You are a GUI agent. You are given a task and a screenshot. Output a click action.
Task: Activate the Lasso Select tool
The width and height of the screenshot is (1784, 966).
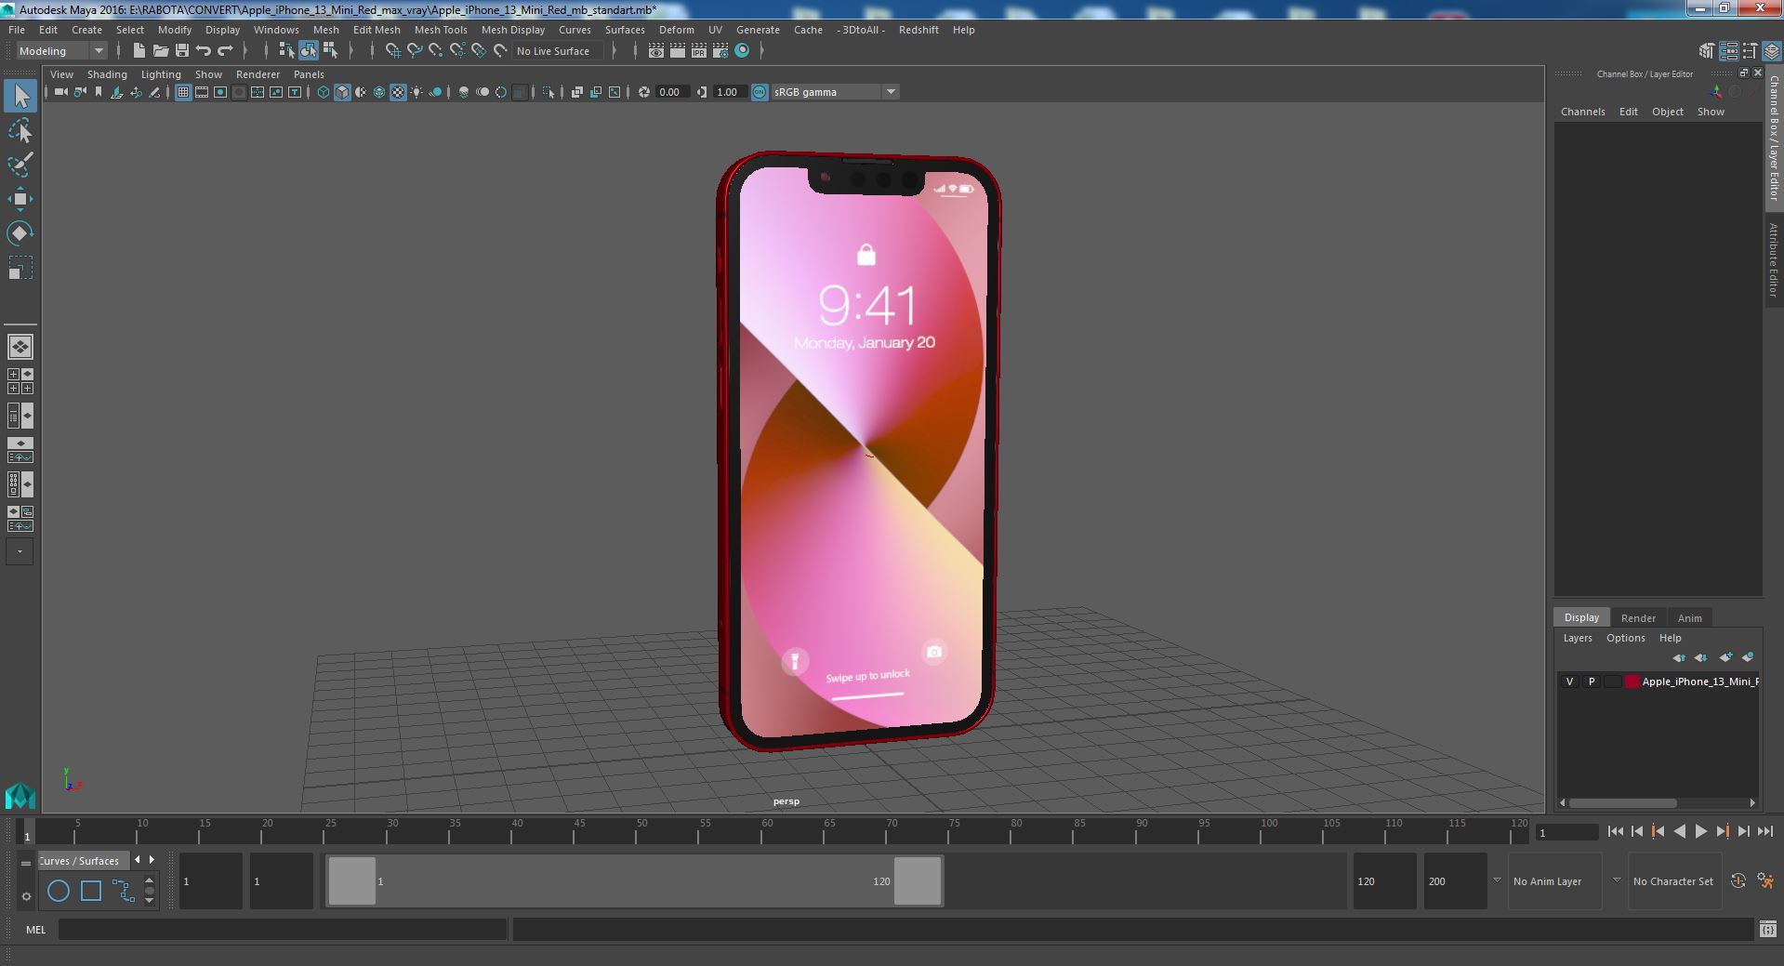[x=20, y=131]
